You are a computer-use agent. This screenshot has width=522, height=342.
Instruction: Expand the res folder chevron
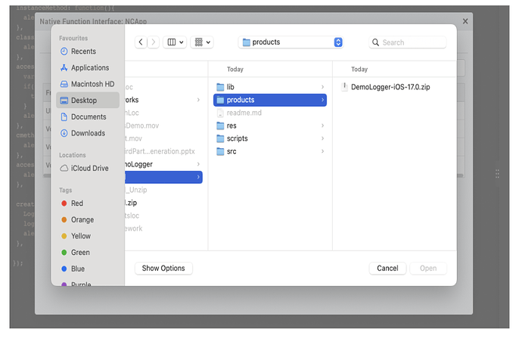[x=322, y=126]
